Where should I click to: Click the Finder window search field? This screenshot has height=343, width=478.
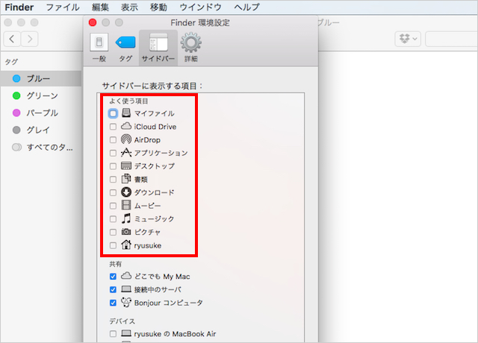(451, 39)
